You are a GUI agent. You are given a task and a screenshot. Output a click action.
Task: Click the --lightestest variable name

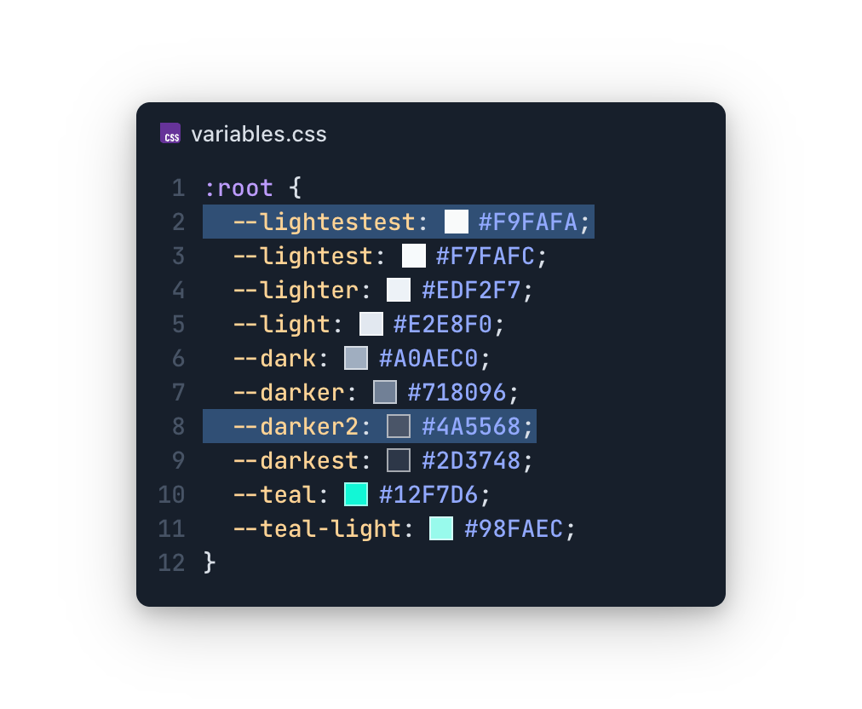pos(324,222)
